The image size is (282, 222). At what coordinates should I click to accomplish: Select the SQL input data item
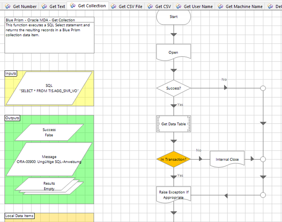point(49,88)
